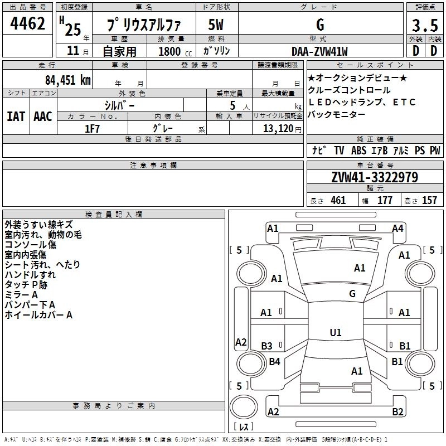
Task: Click the lot number 4462
Action: pyautogui.click(x=28, y=24)
